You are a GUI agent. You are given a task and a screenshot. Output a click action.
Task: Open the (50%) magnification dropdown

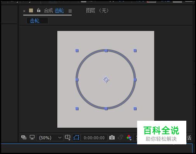[x=50, y=138]
